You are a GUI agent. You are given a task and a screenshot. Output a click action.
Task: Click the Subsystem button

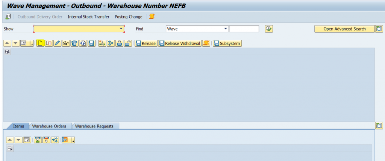tap(227, 44)
